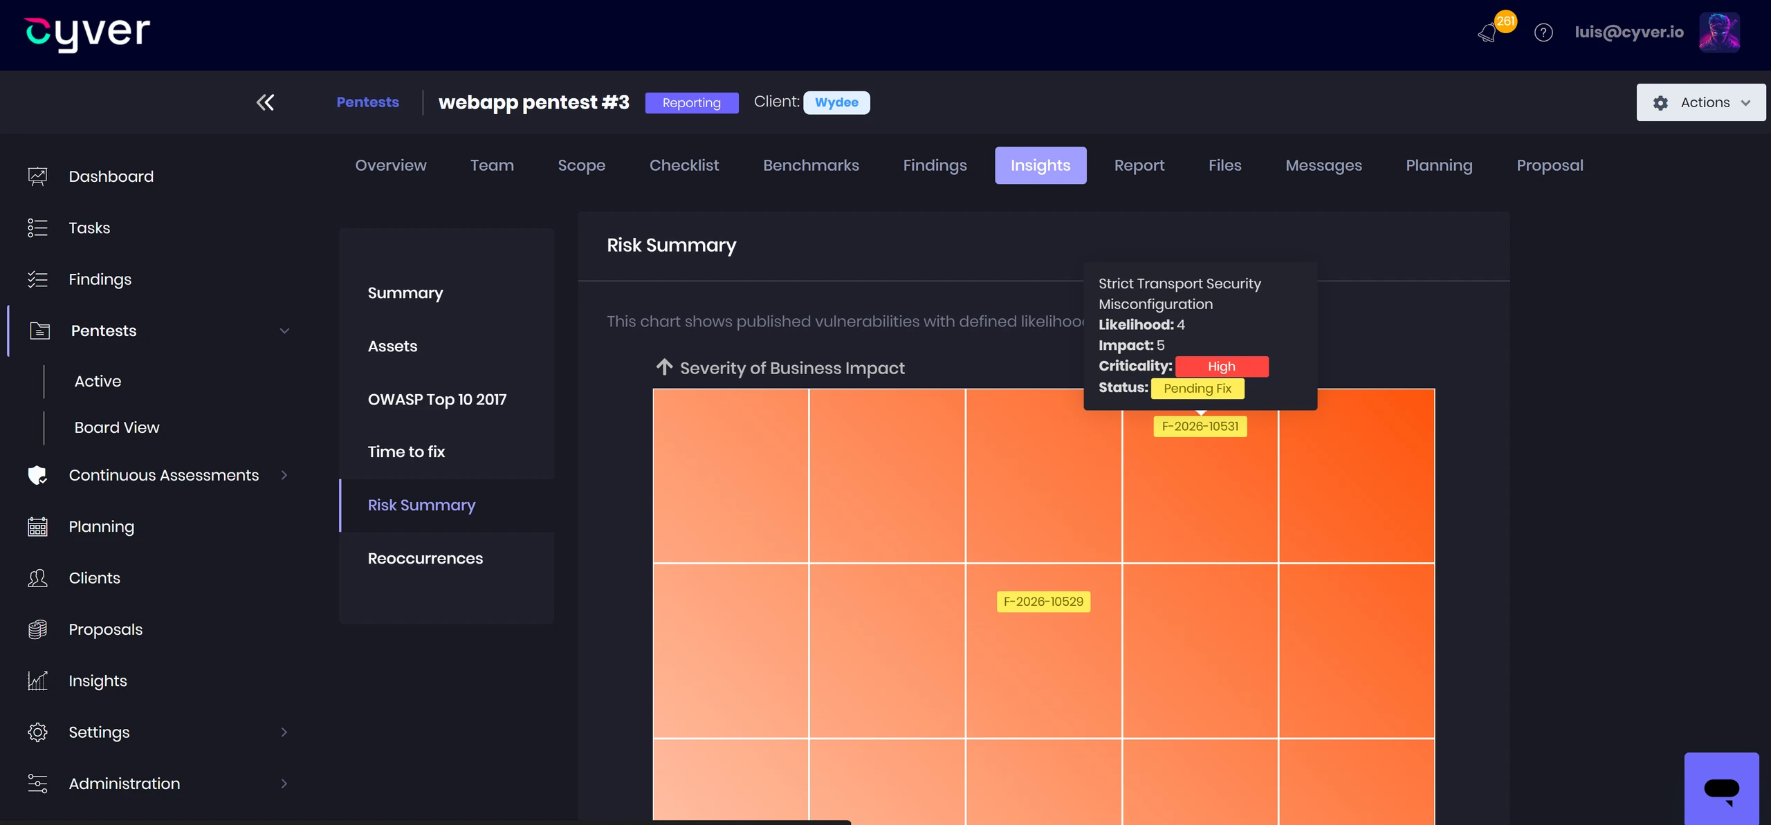Go to the Checklist tab
This screenshot has height=825, width=1771.
[683, 165]
